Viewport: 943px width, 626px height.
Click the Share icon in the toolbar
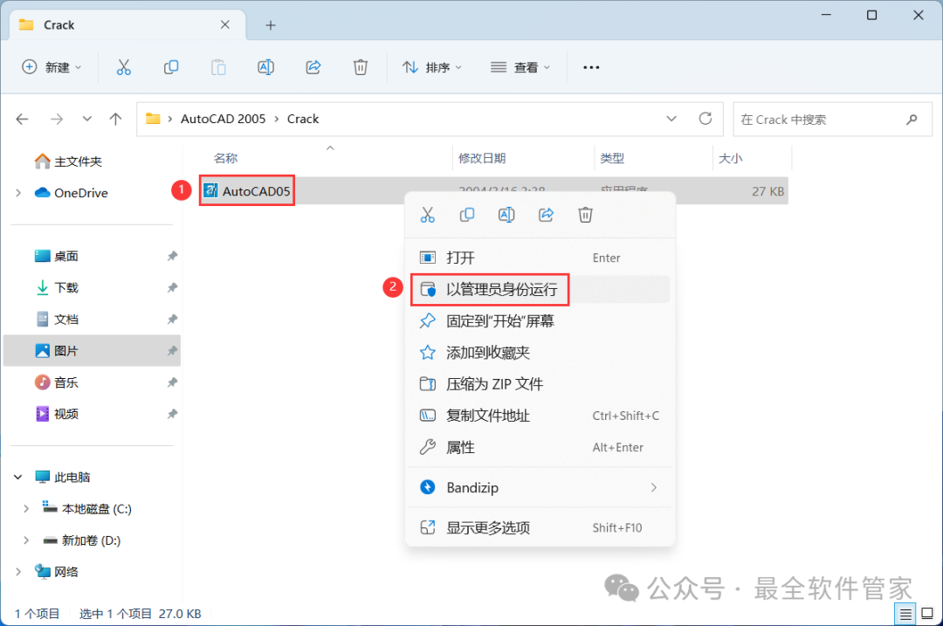click(x=313, y=67)
